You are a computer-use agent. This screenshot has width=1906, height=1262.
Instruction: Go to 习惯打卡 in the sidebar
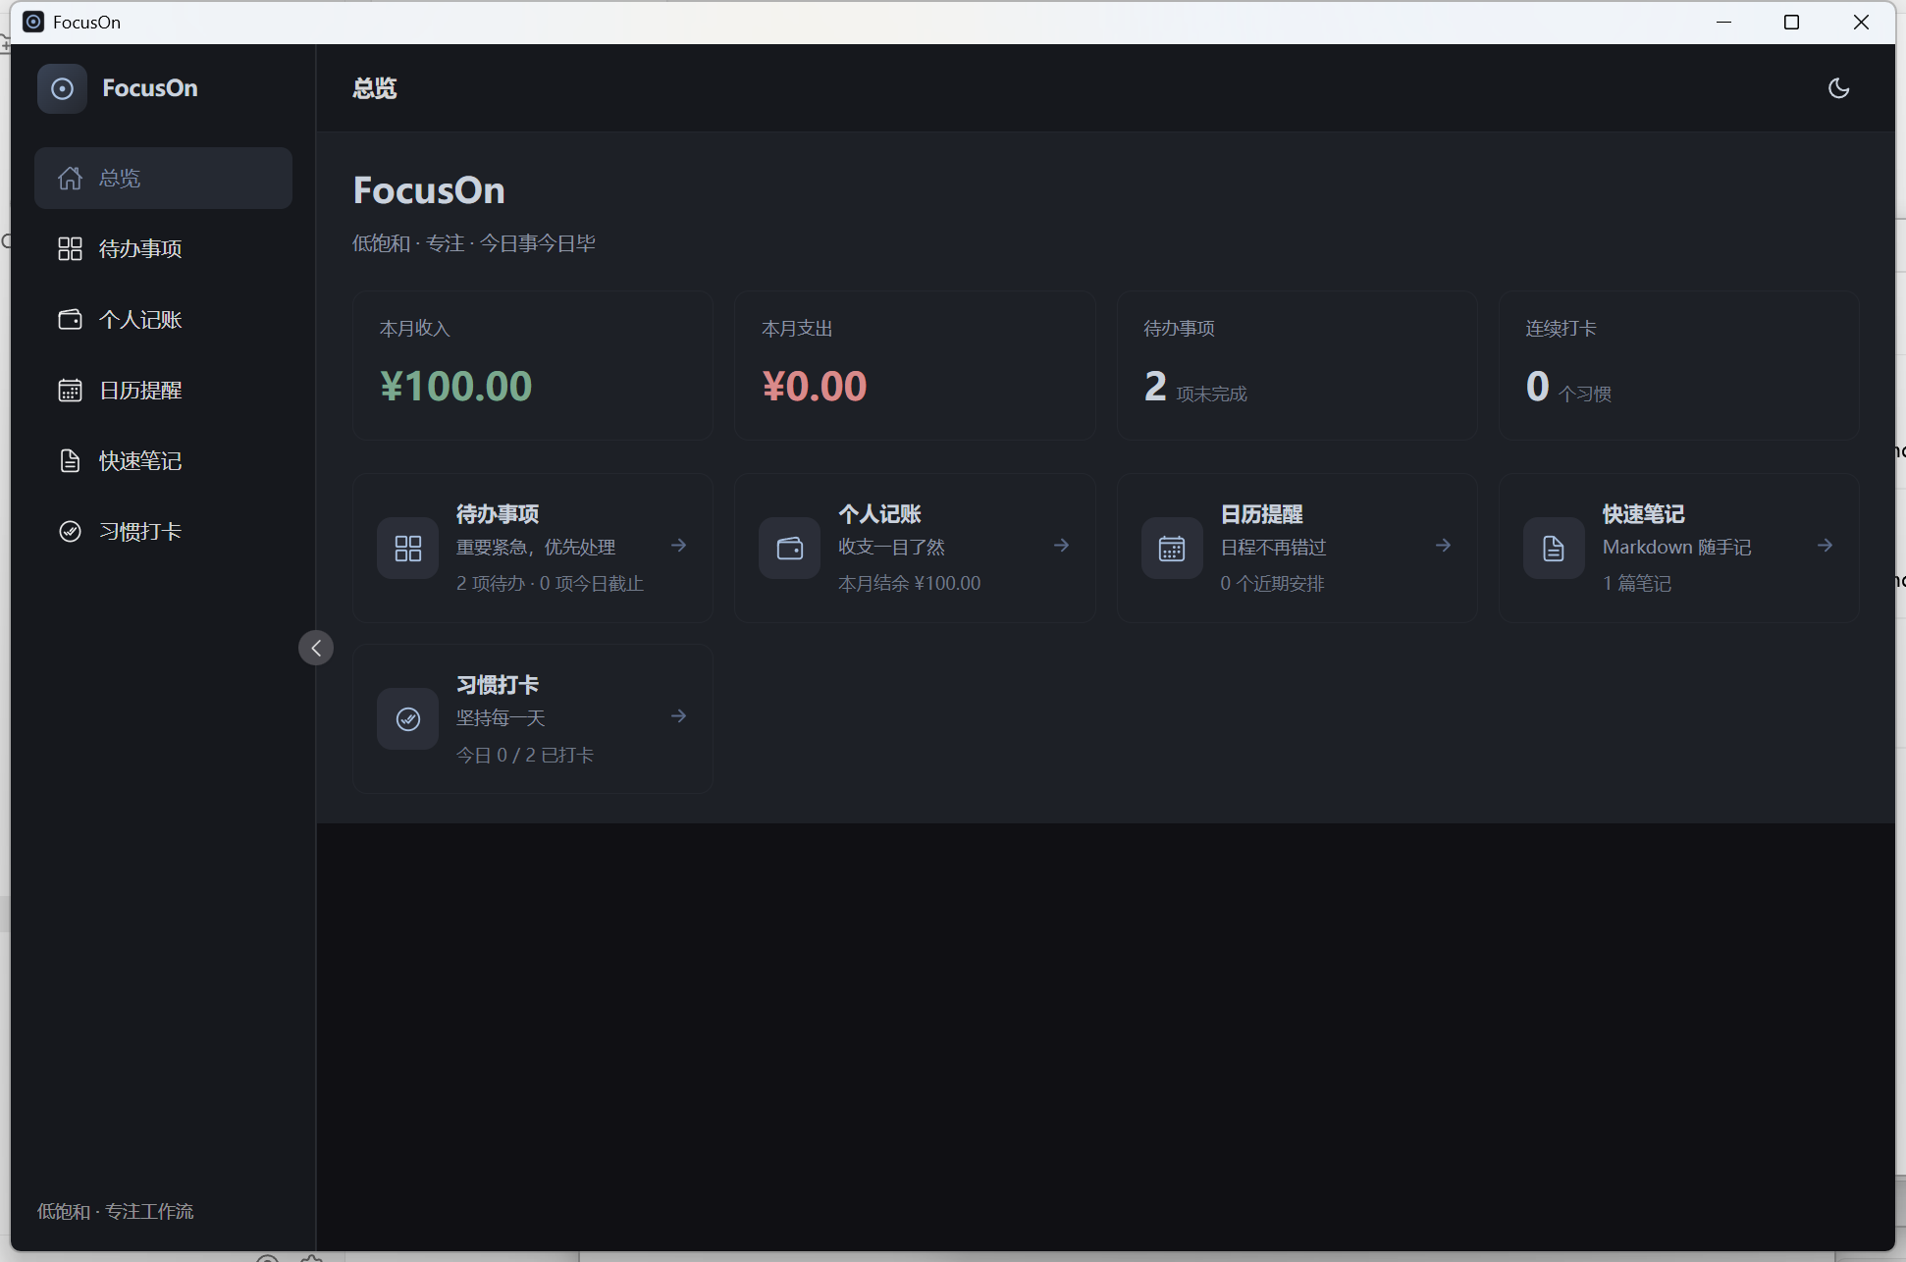click(x=163, y=531)
